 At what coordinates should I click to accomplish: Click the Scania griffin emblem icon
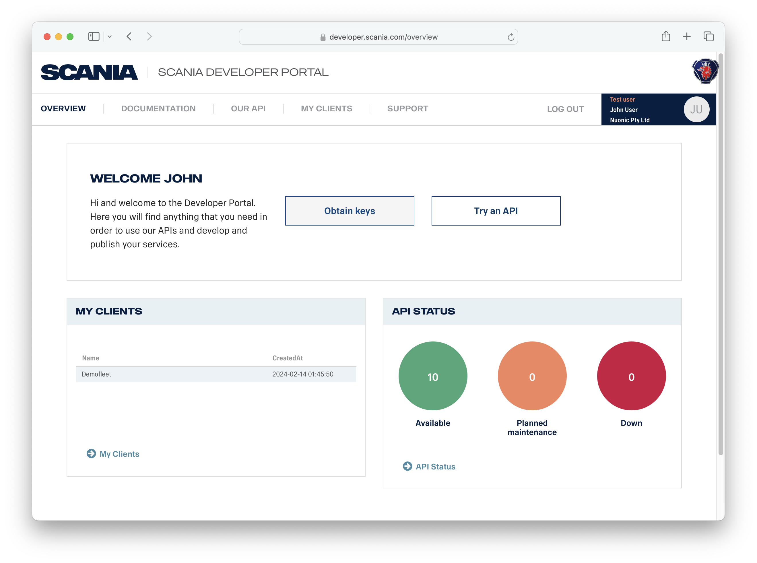pyautogui.click(x=705, y=71)
